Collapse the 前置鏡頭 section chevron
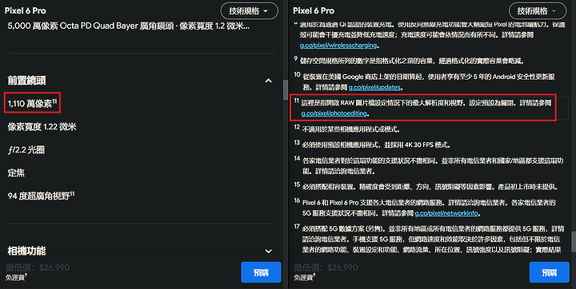The width and height of the screenshot is (576, 289). click(269, 81)
